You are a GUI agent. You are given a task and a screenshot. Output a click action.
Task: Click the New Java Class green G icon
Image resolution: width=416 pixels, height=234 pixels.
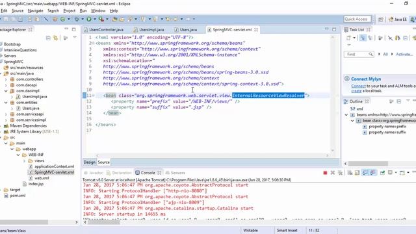coord(62,19)
